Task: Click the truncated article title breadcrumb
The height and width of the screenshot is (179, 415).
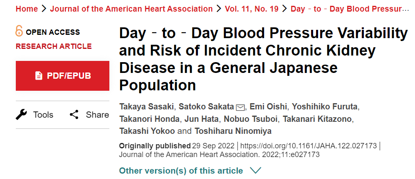Action: point(350,9)
